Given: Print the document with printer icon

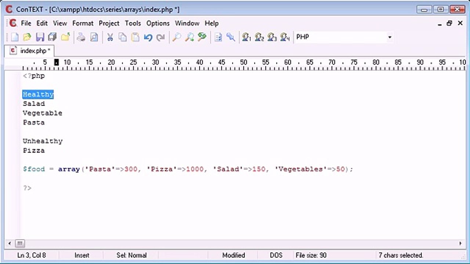Looking at the screenshot, I should (x=82, y=37).
